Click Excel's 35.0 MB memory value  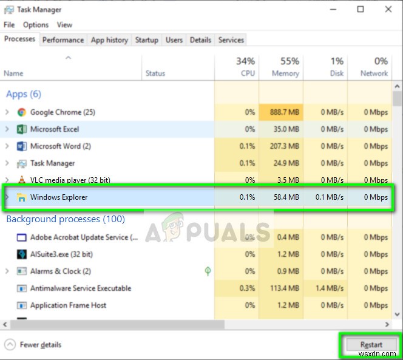(x=286, y=129)
